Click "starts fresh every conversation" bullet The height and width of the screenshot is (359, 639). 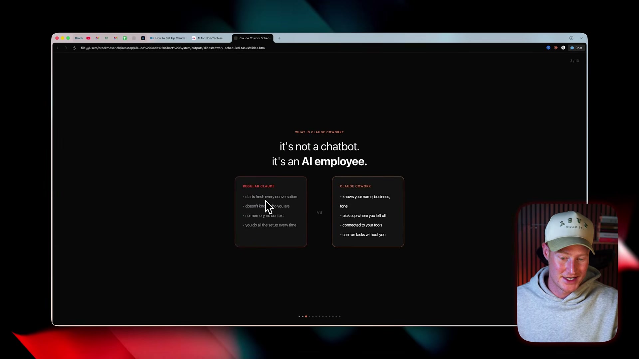270,197
